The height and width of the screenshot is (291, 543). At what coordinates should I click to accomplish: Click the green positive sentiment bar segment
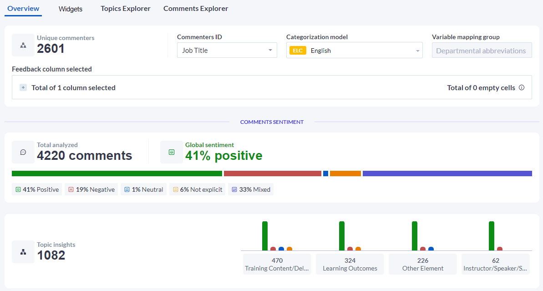tap(117, 174)
